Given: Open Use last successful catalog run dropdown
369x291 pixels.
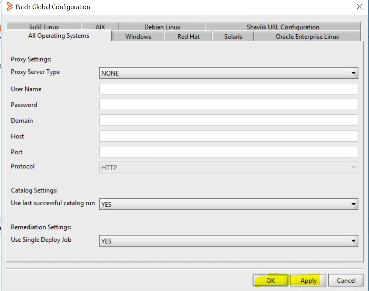Looking at the screenshot, I should [228, 204].
